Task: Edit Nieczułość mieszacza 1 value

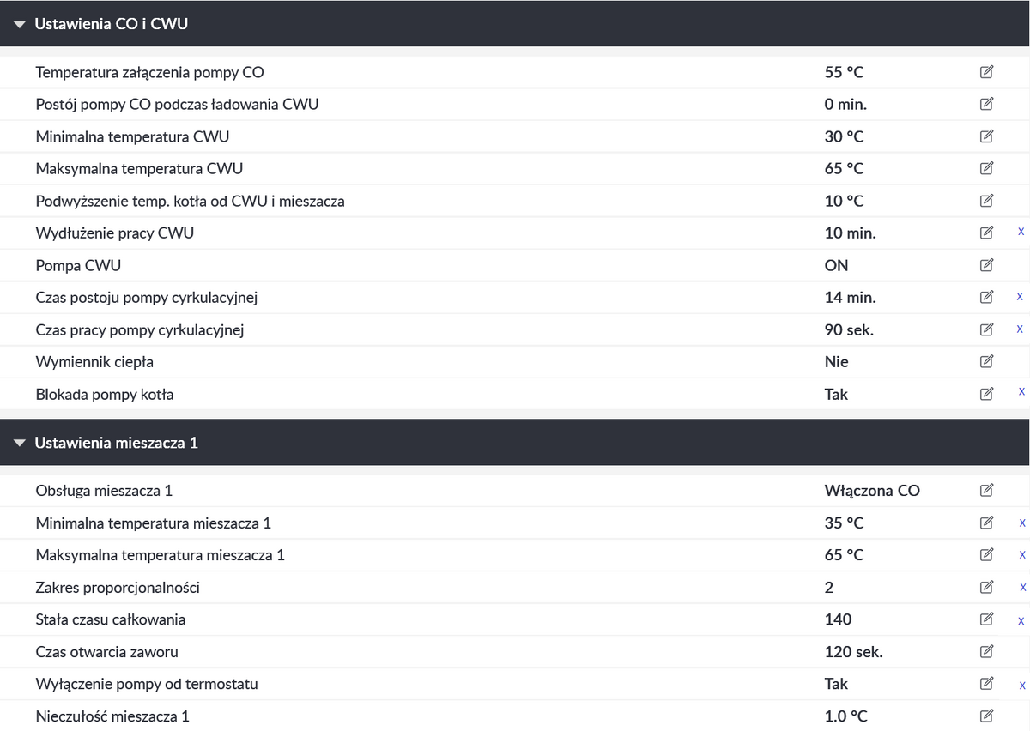Action: 986,716
